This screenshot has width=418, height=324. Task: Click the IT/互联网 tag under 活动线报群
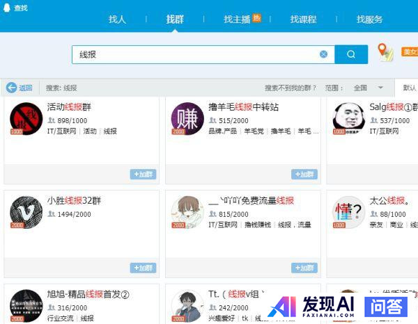coord(61,131)
